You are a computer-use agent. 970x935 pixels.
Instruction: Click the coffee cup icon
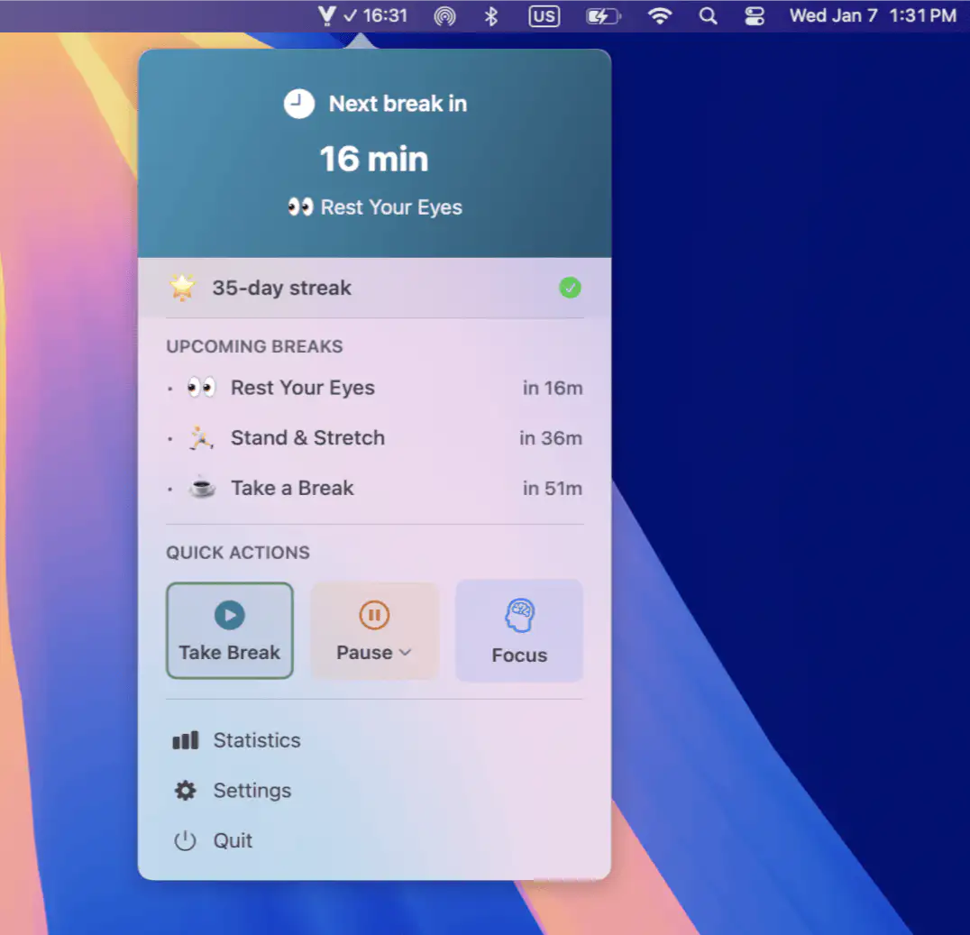click(202, 489)
